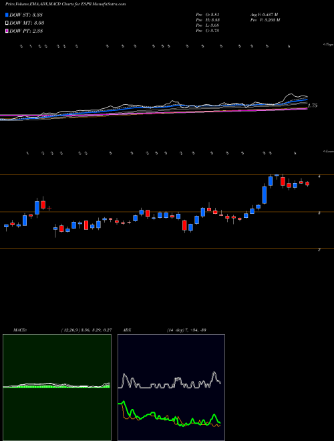Click the 'Pre L: 3.68' low value
This screenshot has width=334, height=441.
tap(208, 25)
